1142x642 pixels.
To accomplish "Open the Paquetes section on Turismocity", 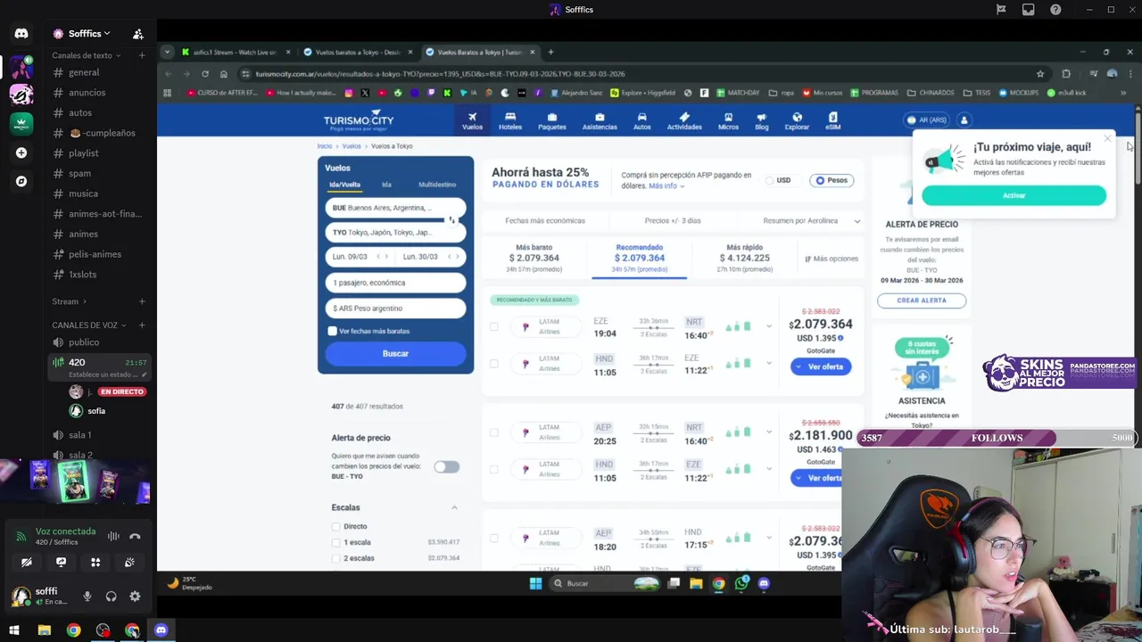I will pos(551,121).
